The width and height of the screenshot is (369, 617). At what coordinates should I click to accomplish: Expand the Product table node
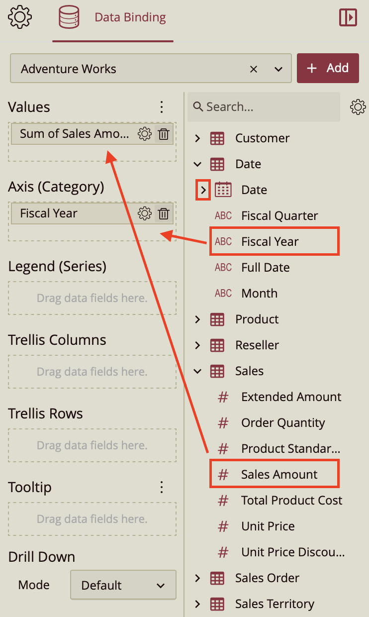pos(197,319)
